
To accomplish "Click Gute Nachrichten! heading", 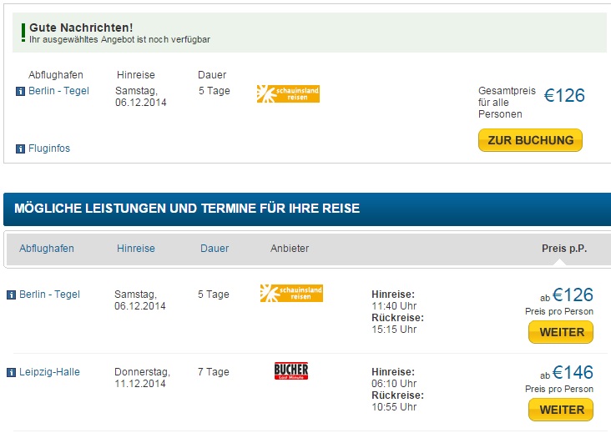I will (81, 28).
